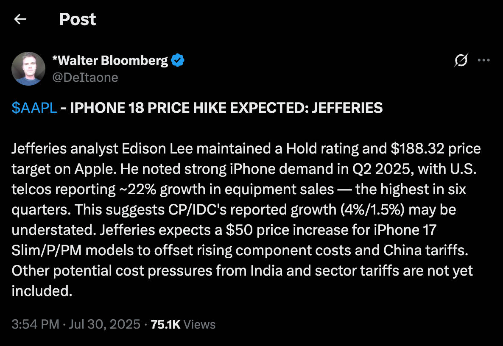This screenshot has height=346, width=503.
Task: Click the back arrow icon
Action: 20,19
